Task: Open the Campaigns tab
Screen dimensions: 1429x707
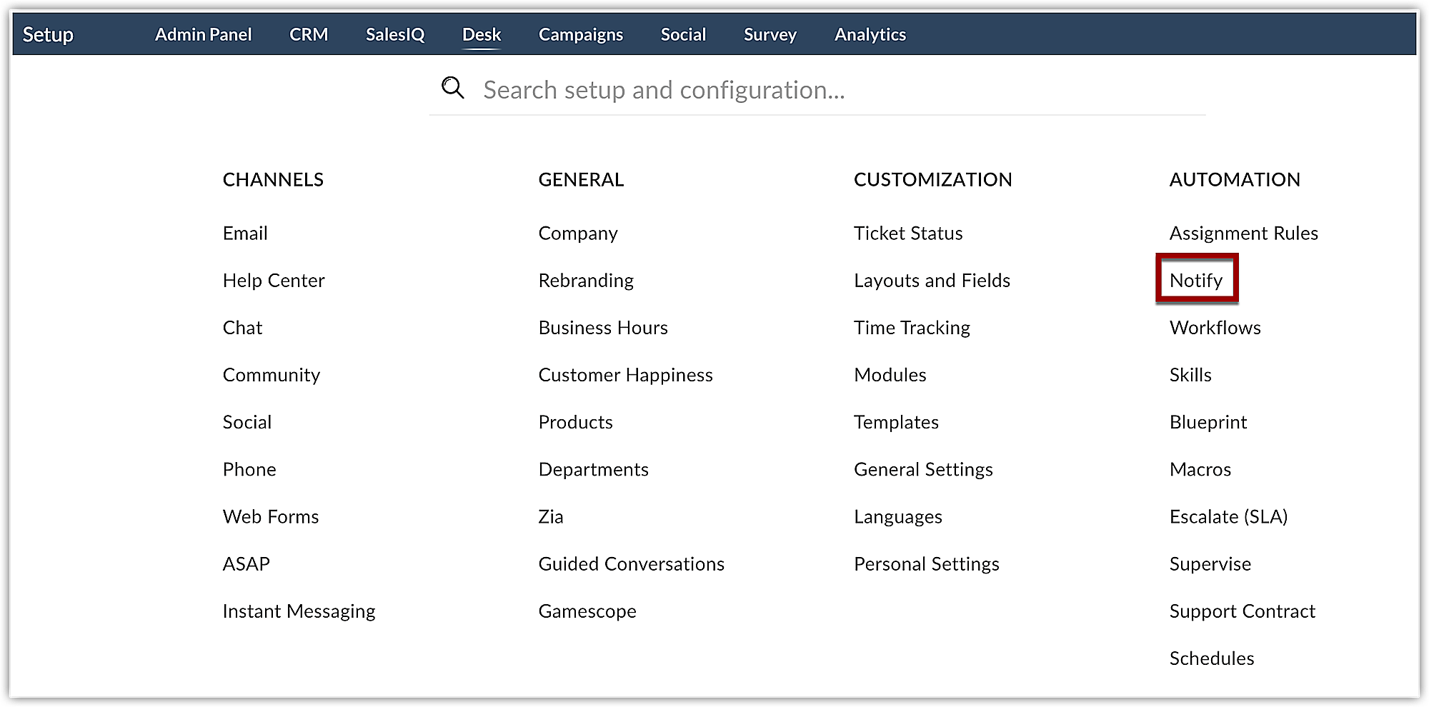Action: point(580,34)
